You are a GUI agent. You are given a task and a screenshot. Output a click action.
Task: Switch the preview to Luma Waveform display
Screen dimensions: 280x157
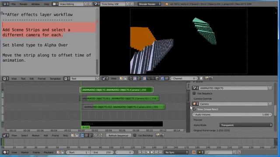click(148, 78)
